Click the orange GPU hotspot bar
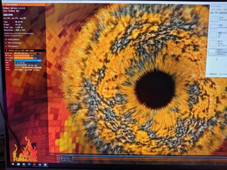The width and height of the screenshot is (227, 170). click(24, 58)
